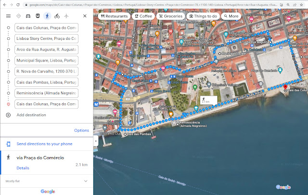Open route Details link
The image size is (308, 195).
point(23,168)
